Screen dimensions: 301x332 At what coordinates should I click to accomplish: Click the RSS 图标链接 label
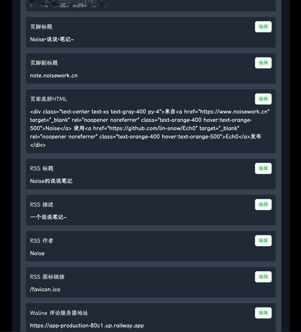tap(47, 277)
